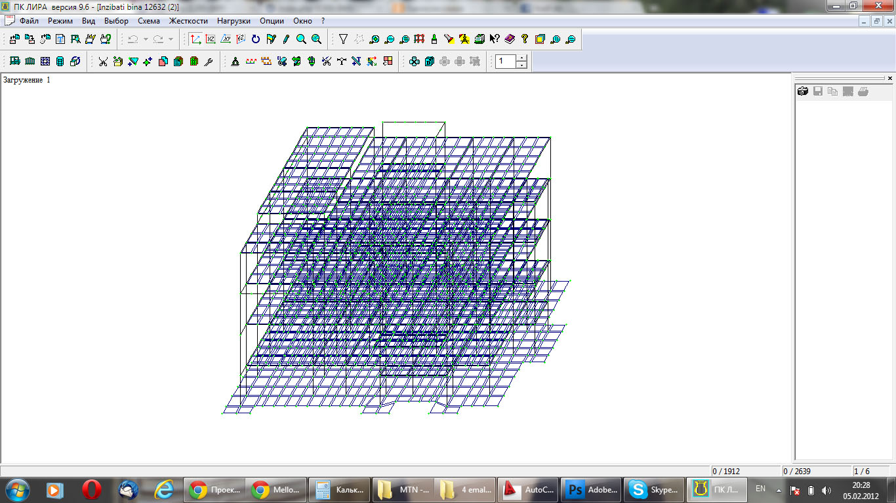Click the flashlight icon in toolbar

tap(449, 39)
